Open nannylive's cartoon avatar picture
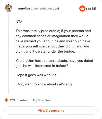102x119 pixels. 8,8
